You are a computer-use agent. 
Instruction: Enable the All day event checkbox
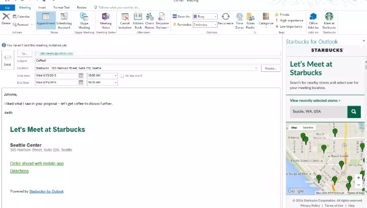click(x=122, y=76)
